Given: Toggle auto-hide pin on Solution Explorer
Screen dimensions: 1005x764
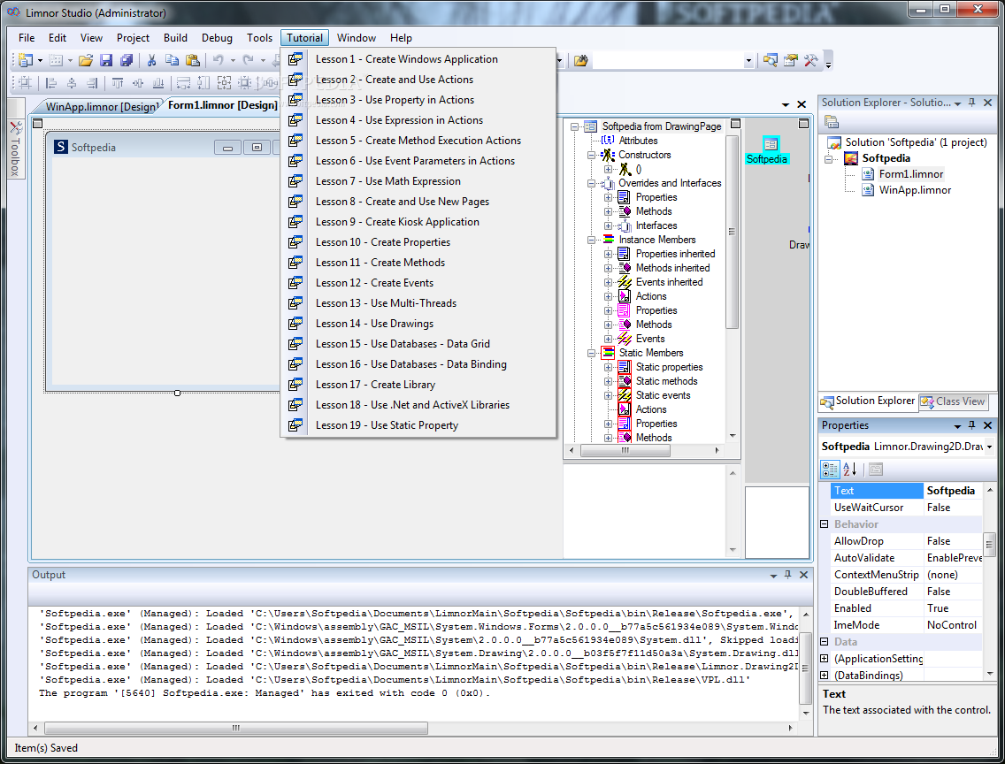Looking at the screenshot, I should click(x=972, y=103).
